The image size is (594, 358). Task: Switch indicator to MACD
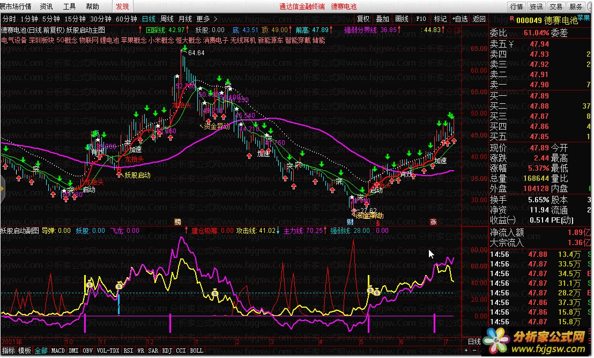(x=58, y=351)
